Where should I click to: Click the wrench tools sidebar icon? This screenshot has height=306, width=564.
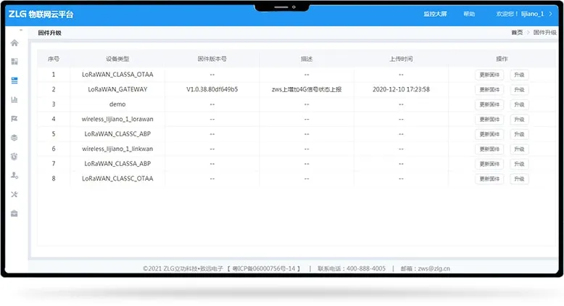[14, 194]
